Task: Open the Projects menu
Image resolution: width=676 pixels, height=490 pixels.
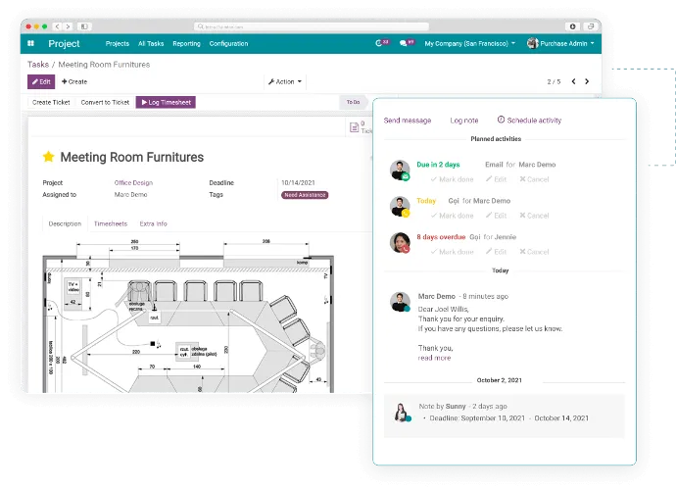Action: coord(118,43)
